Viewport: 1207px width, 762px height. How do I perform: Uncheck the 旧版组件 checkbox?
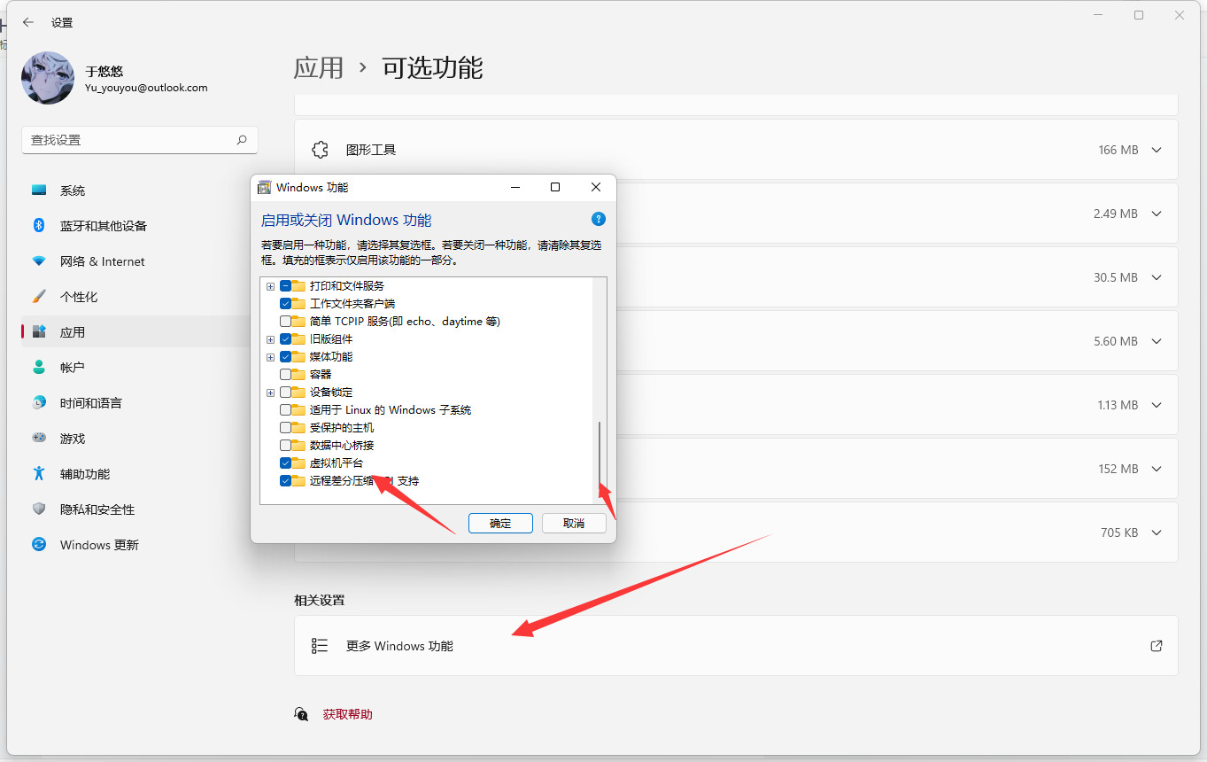pos(285,339)
